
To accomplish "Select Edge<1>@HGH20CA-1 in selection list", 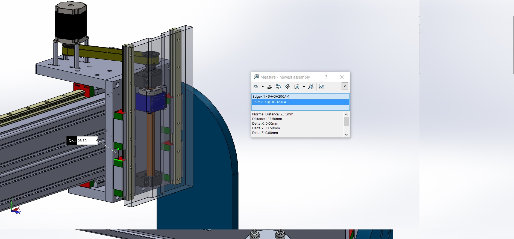I will 271,97.
